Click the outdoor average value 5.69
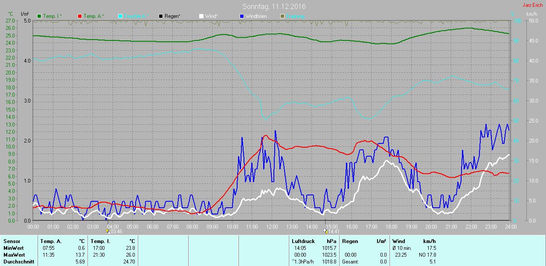Screen dimensions: 546x266 tap(80, 262)
